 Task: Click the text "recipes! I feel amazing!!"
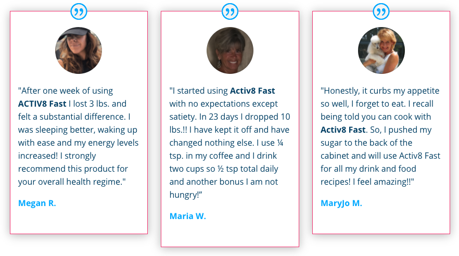click(366, 182)
